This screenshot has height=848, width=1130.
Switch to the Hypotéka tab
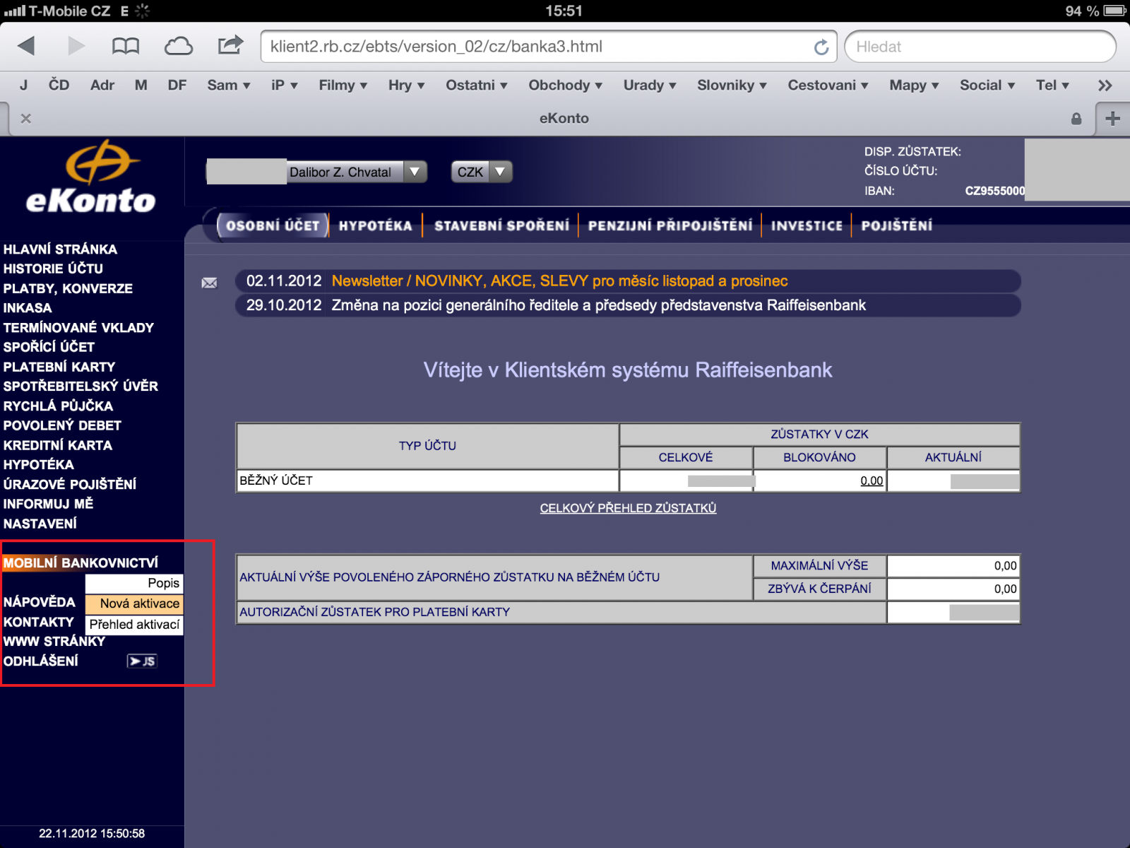375,225
